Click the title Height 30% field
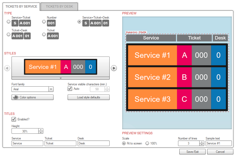 25,131
